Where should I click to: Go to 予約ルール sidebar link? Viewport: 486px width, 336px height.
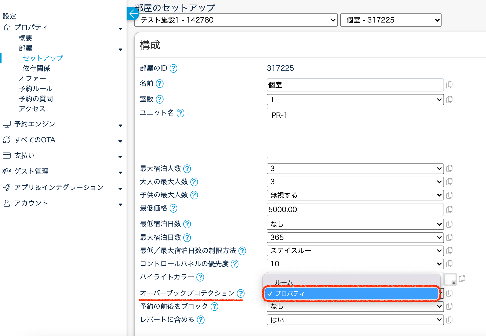tap(36, 89)
